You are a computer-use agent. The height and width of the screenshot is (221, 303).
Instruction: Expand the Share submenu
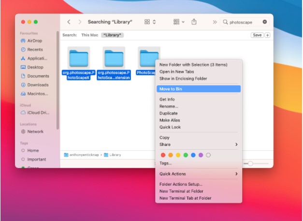199,144
